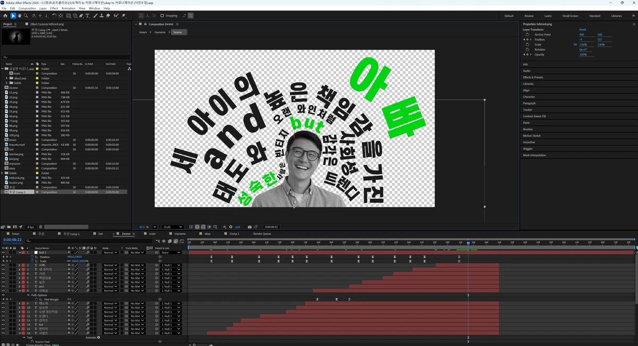Toggle scale constrain proportions link icon
Screen dimensions: 638x346
point(575,45)
